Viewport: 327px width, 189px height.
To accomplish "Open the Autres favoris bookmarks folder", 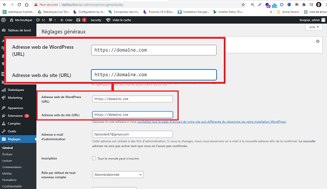I will tap(288, 12).
